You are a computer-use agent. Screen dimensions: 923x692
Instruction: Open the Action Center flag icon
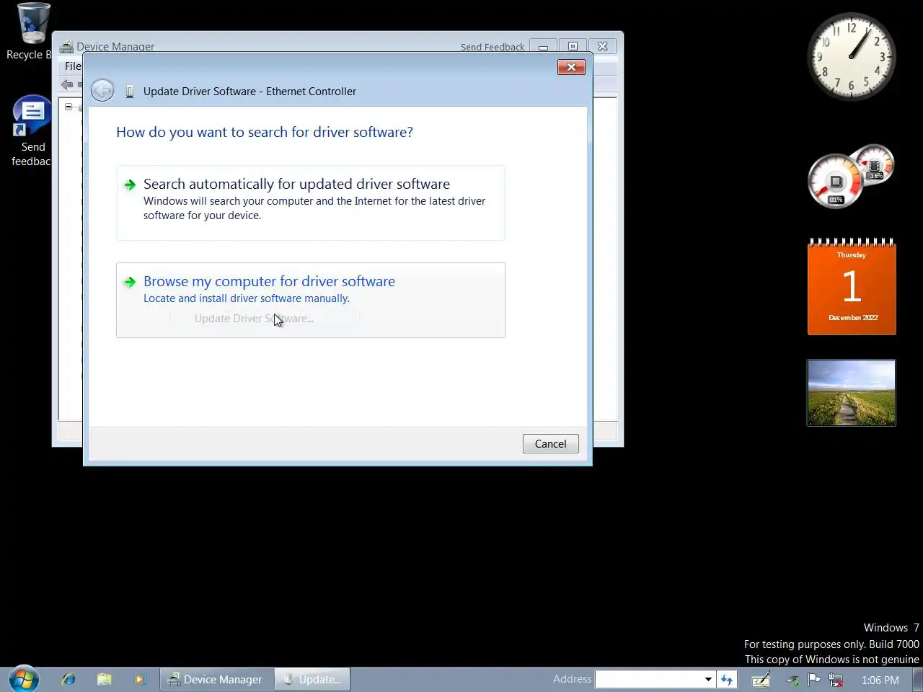[x=814, y=679]
